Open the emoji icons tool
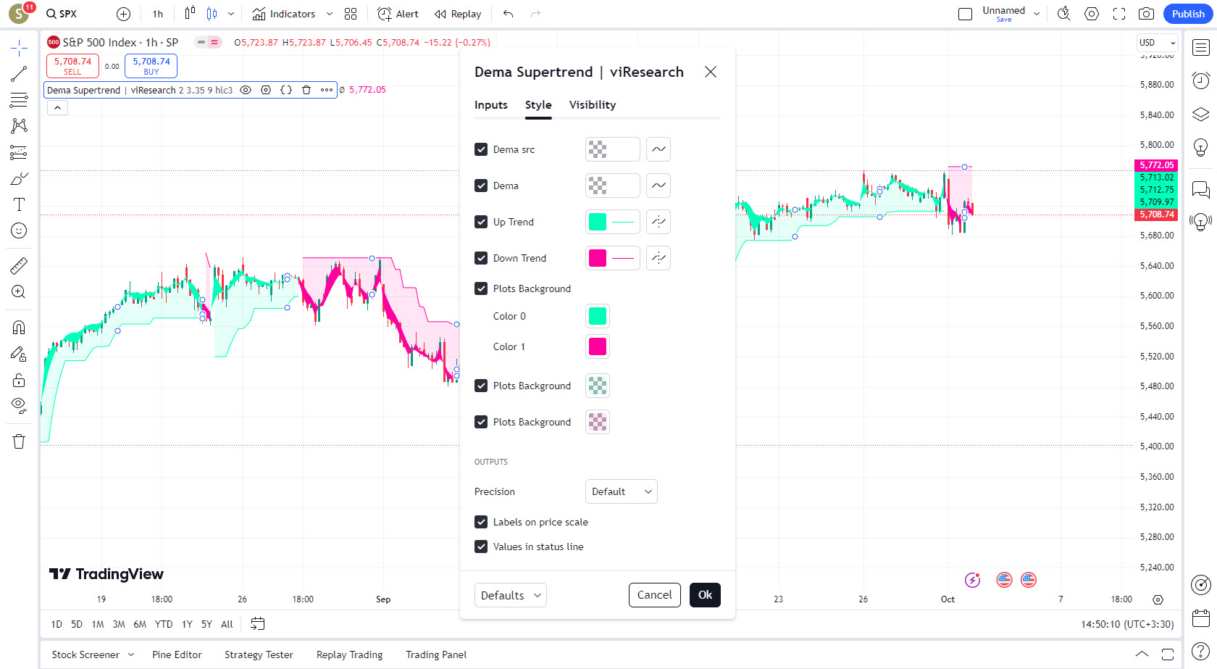 point(19,230)
